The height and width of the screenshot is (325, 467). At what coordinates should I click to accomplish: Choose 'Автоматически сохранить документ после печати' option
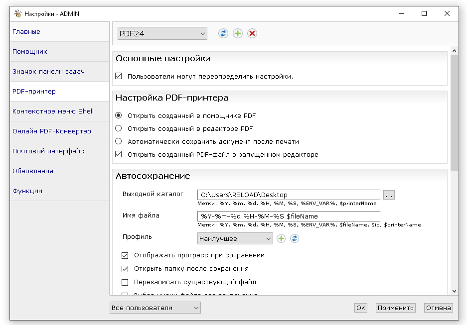coord(119,141)
